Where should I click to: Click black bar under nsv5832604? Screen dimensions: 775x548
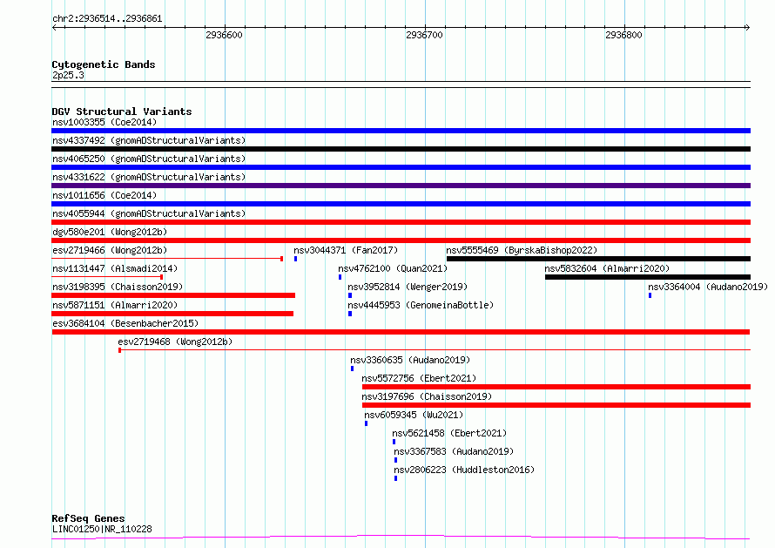(x=648, y=277)
